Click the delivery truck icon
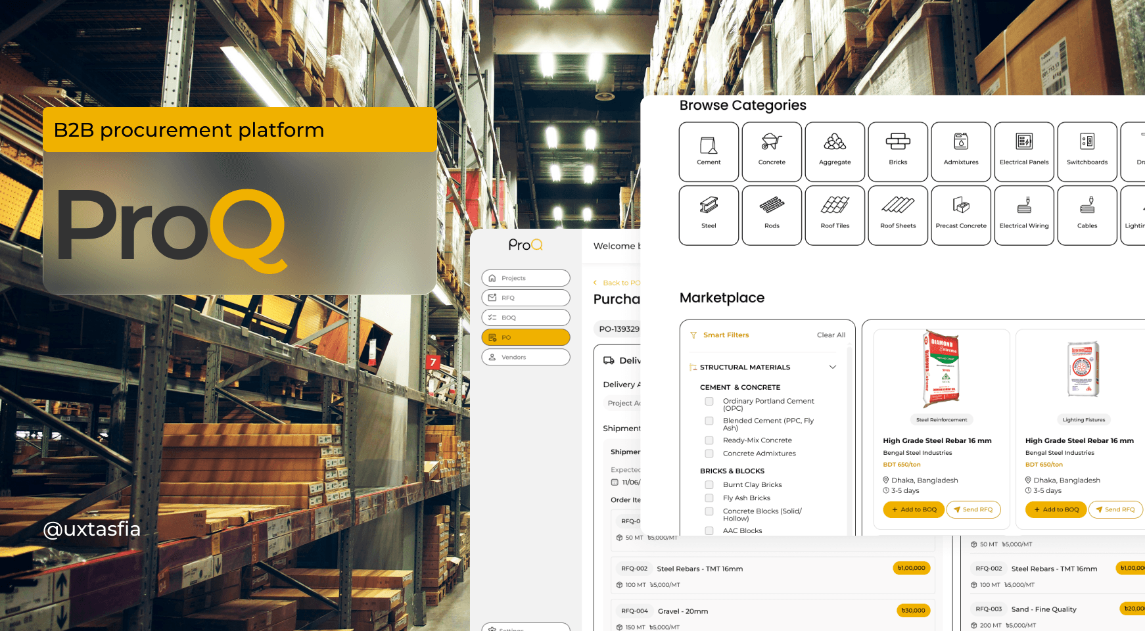Image resolution: width=1145 pixels, height=631 pixels. 609,360
